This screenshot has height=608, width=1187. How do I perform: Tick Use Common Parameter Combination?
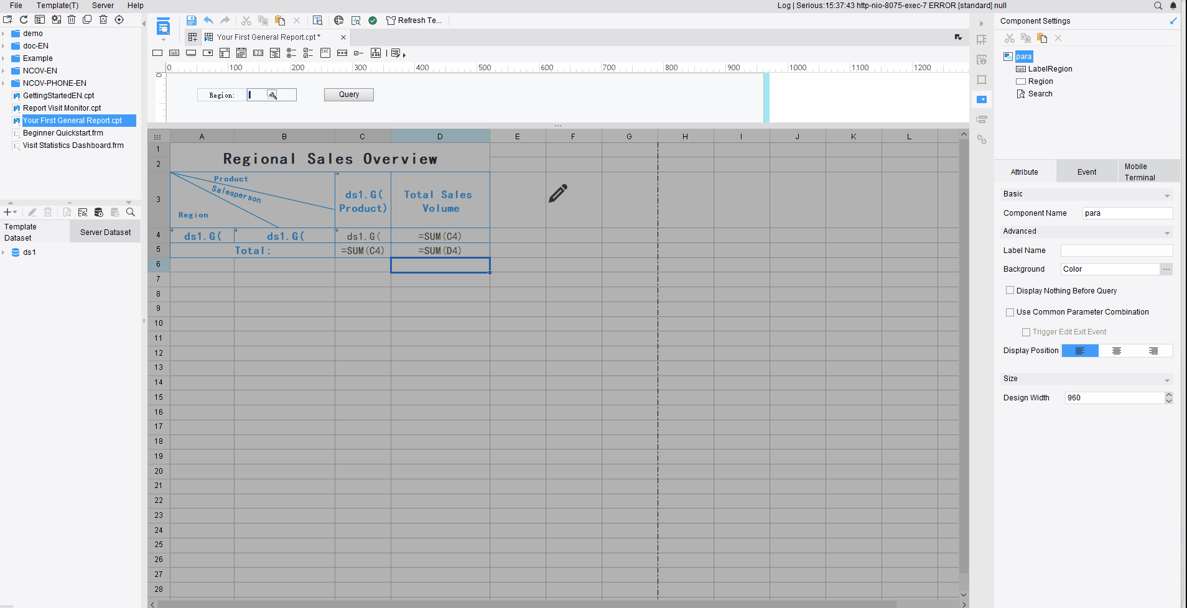(x=1010, y=312)
